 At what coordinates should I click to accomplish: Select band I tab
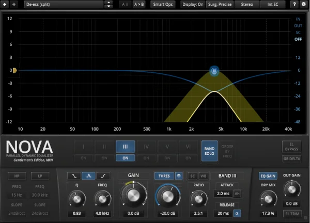(83, 147)
